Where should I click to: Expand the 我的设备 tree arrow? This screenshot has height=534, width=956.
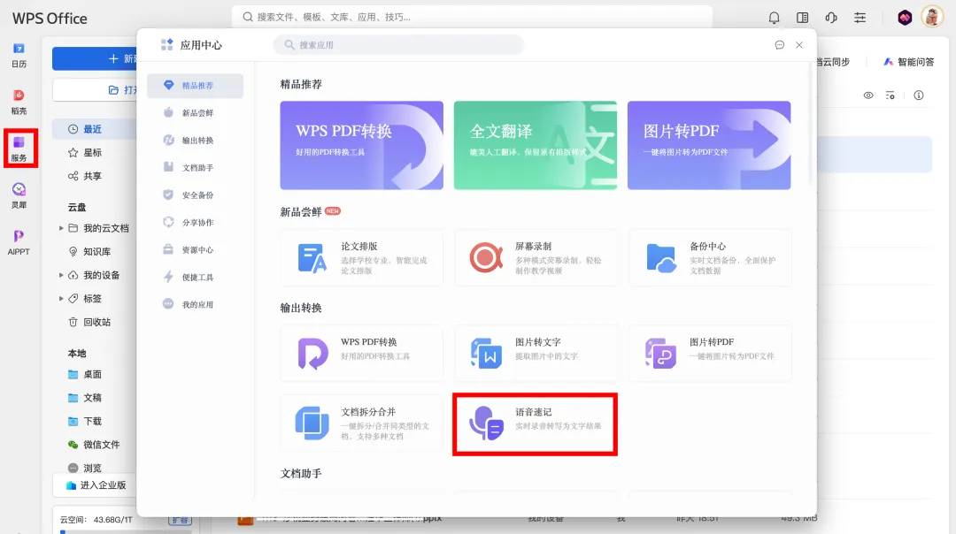(x=61, y=275)
